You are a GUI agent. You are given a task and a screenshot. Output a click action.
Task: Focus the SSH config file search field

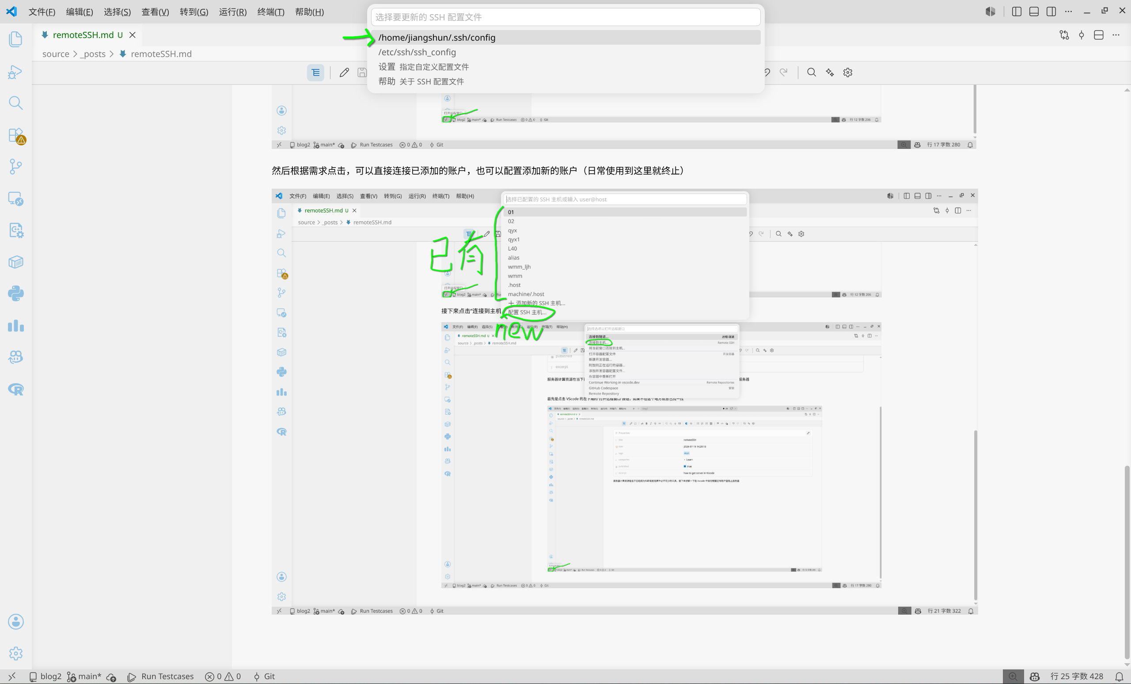565,17
